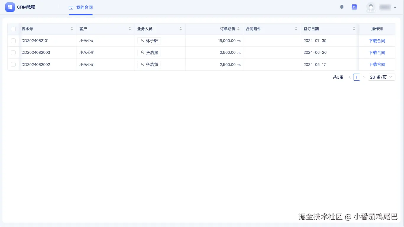Screen dimensions: 404x227
Task: Click 小米公司 in DD2024082003 row
Action: (x=87, y=53)
